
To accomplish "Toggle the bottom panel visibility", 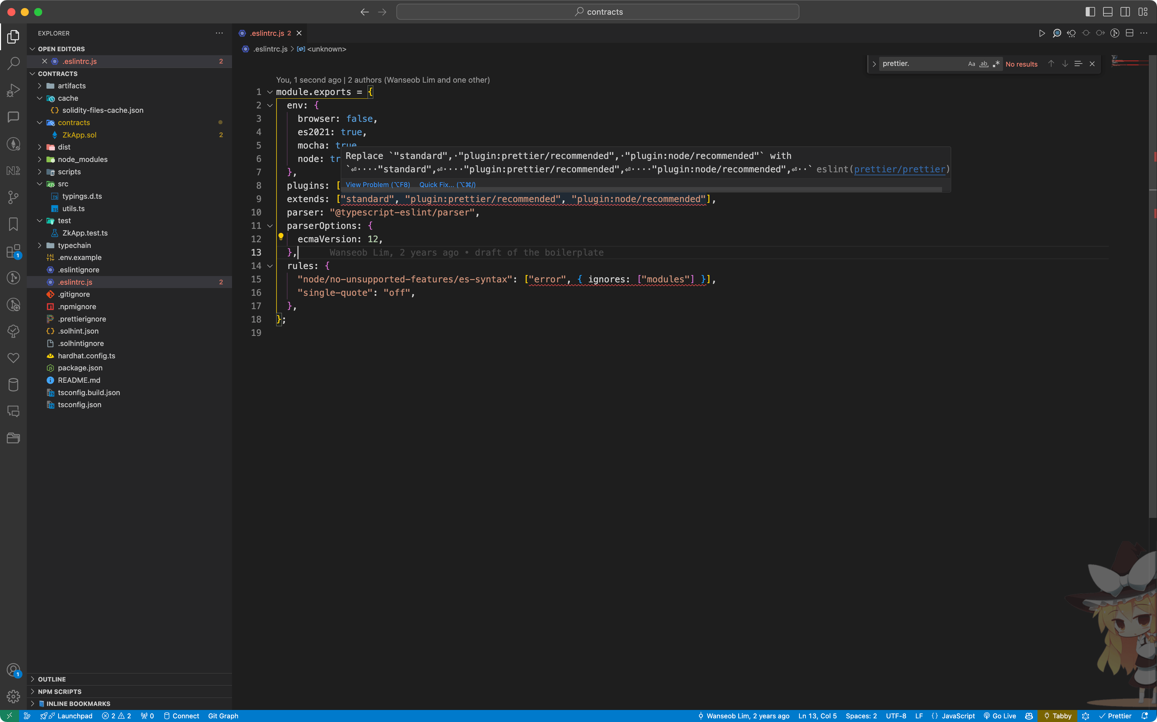I will [1108, 12].
